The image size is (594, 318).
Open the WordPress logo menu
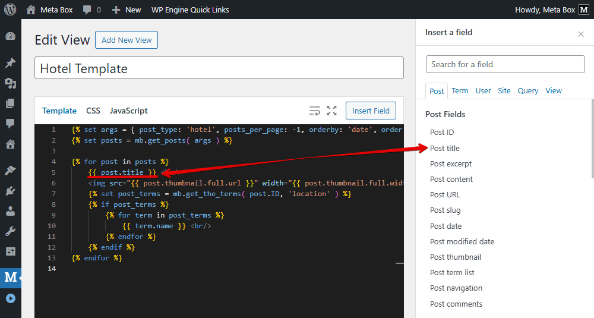click(10, 10)
